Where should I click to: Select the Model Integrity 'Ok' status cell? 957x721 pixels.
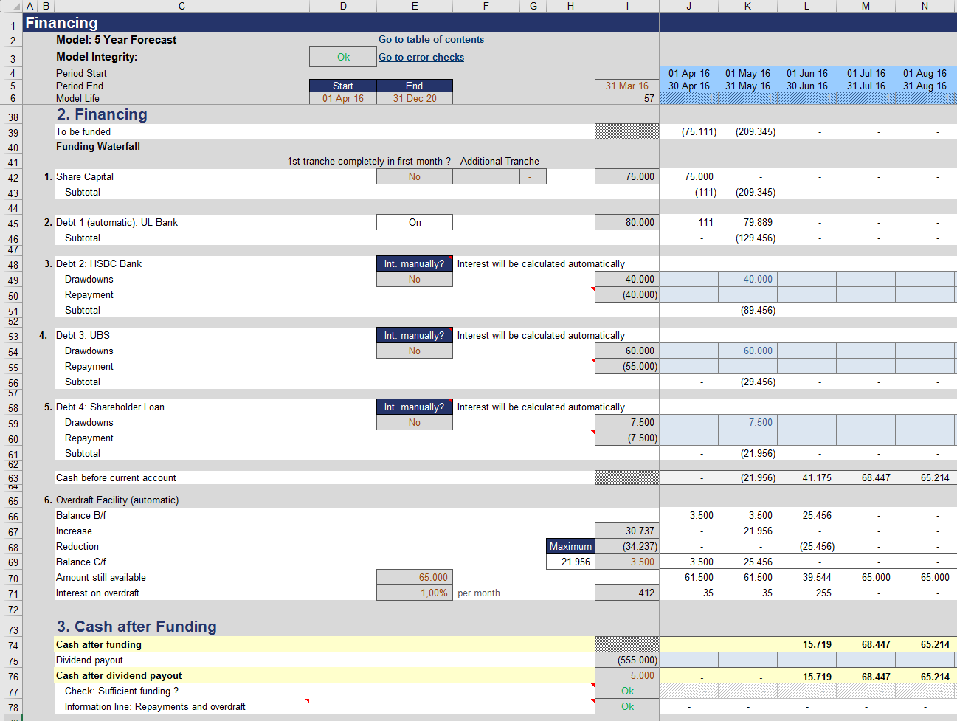click(x=343, y=57)
